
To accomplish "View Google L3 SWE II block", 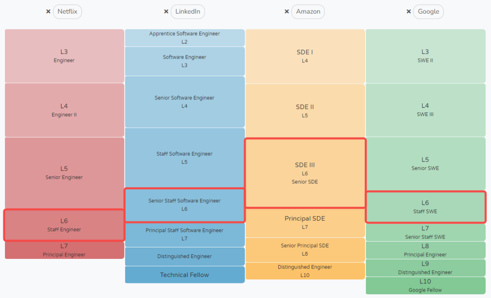I will 426,56.
